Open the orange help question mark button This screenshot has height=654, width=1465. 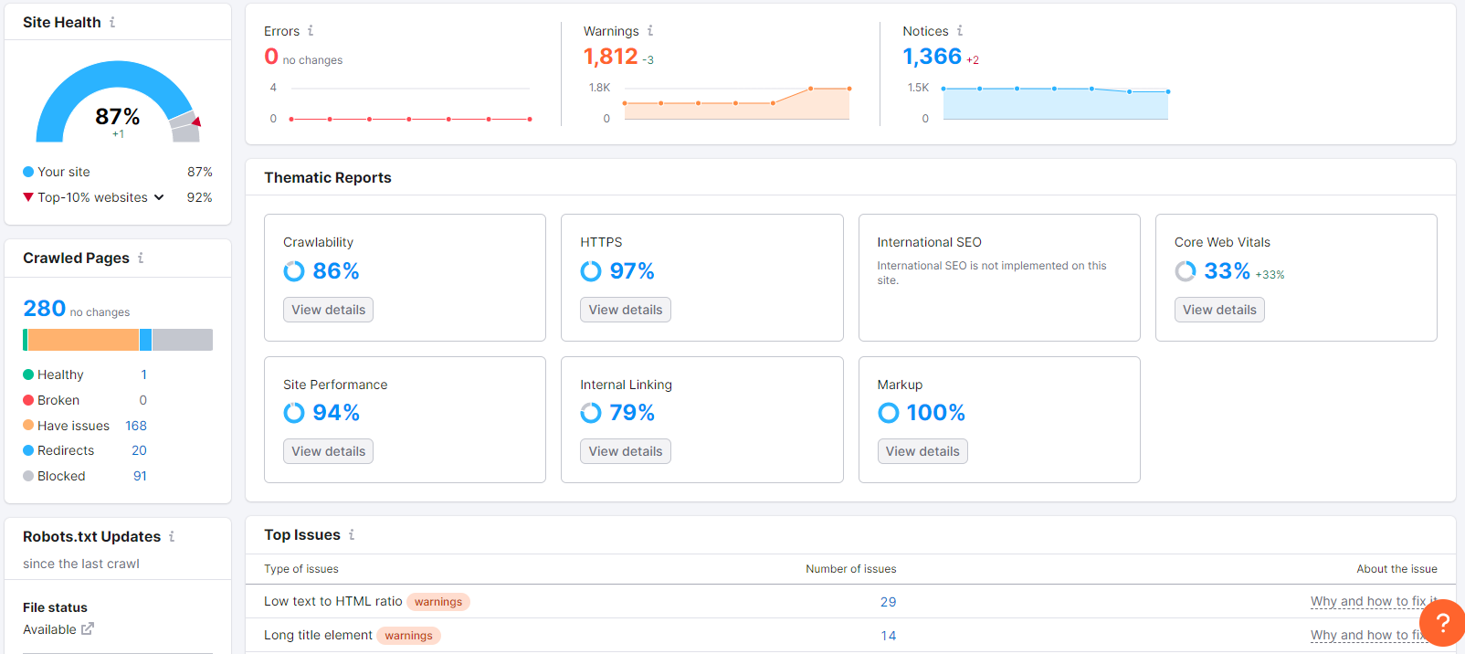tap(1442, 623)
